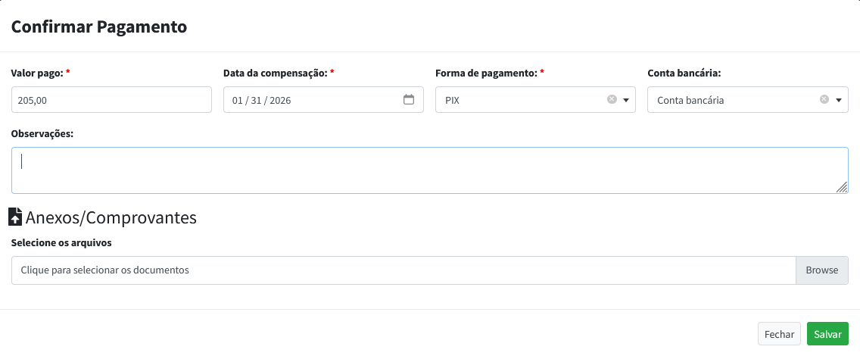Clear the selected PIX payment method
Viewport: 860px width, 356px height.
pos(612,99)
